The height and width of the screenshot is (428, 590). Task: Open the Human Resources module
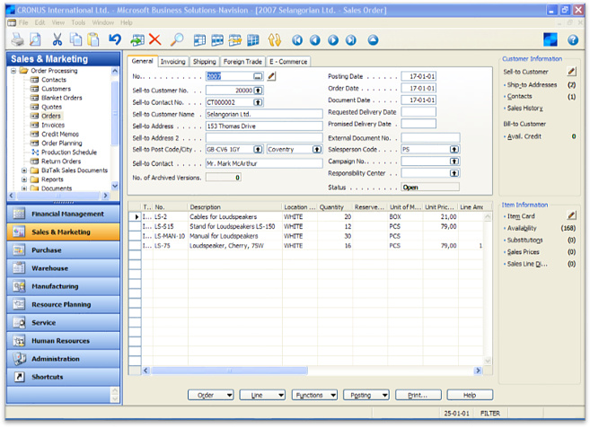[63, 341]
